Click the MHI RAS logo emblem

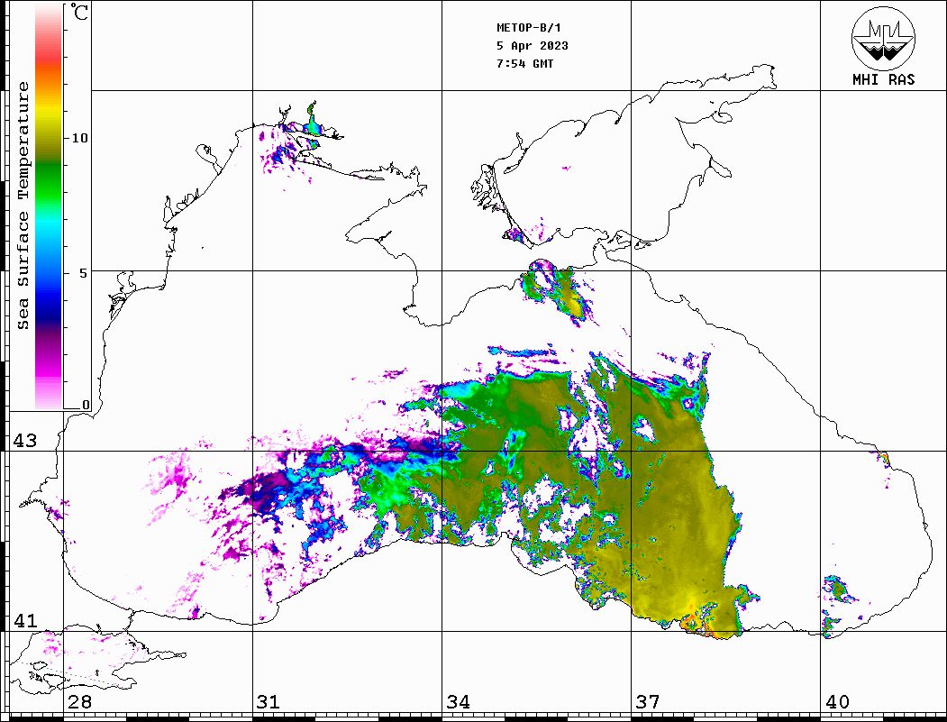883,38
